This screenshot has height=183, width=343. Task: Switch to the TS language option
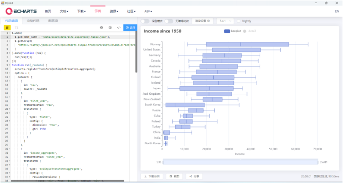click(x=17, y=28)
